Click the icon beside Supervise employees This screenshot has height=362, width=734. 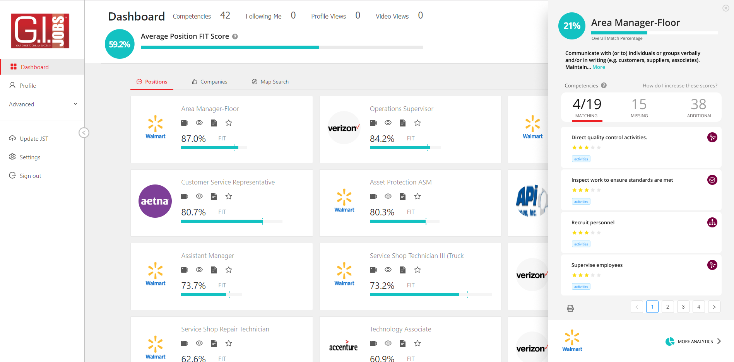point(712,265)
